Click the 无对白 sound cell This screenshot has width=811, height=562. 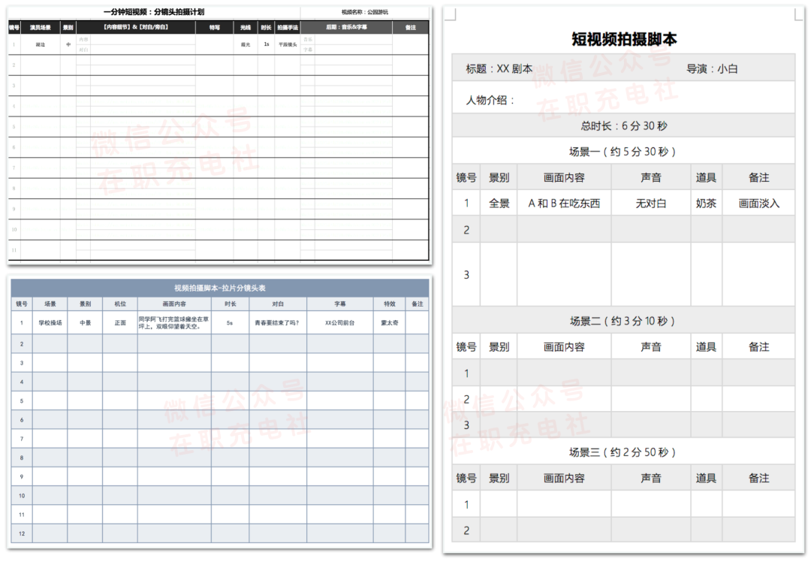tap(650, 203)
